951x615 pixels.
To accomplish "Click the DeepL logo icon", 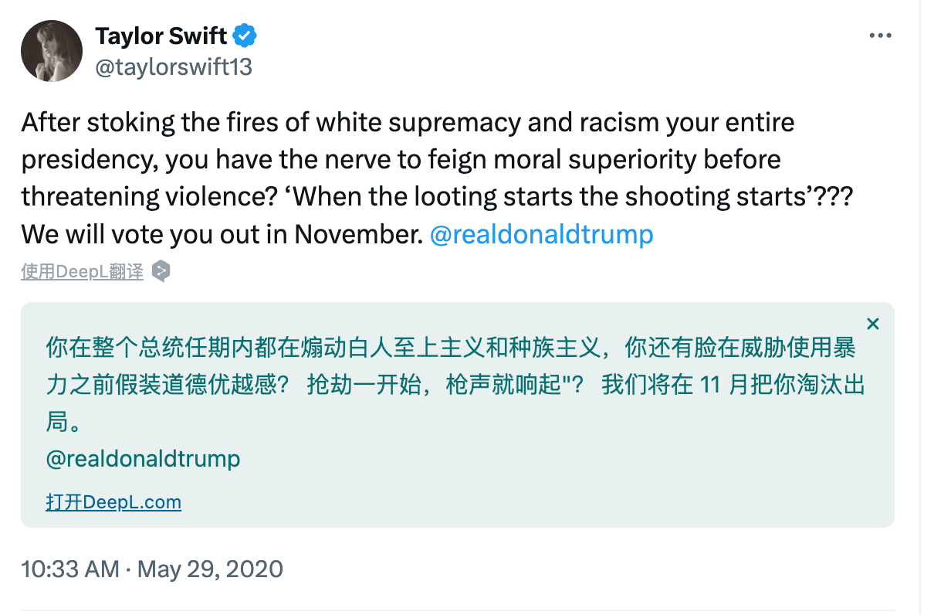I will 161,271.
